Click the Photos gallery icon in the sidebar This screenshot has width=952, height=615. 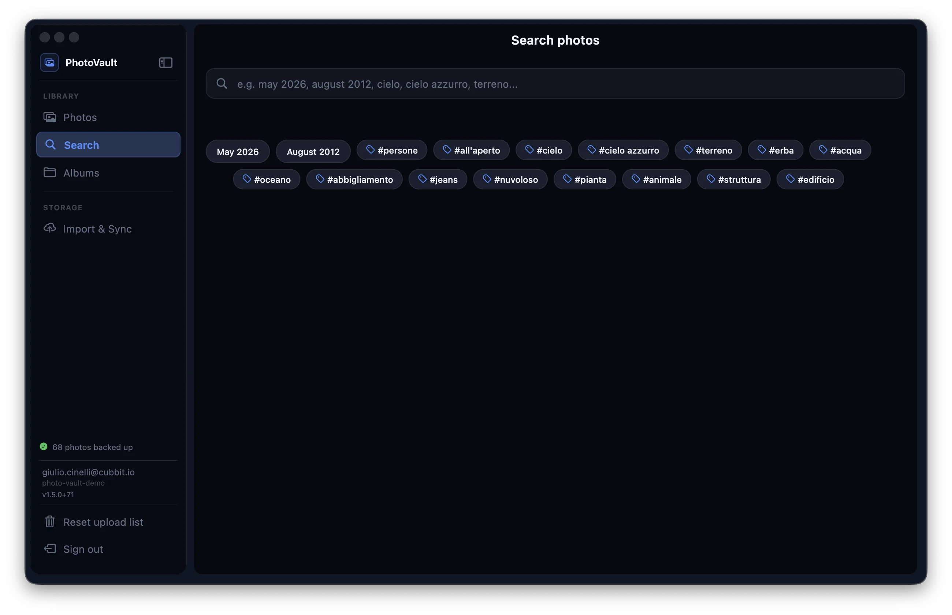pos(49,117)
